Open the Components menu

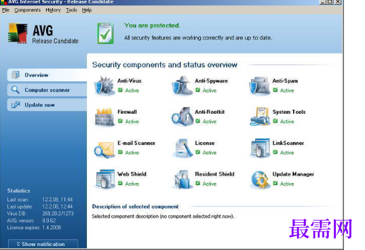(x=27, y=10)
